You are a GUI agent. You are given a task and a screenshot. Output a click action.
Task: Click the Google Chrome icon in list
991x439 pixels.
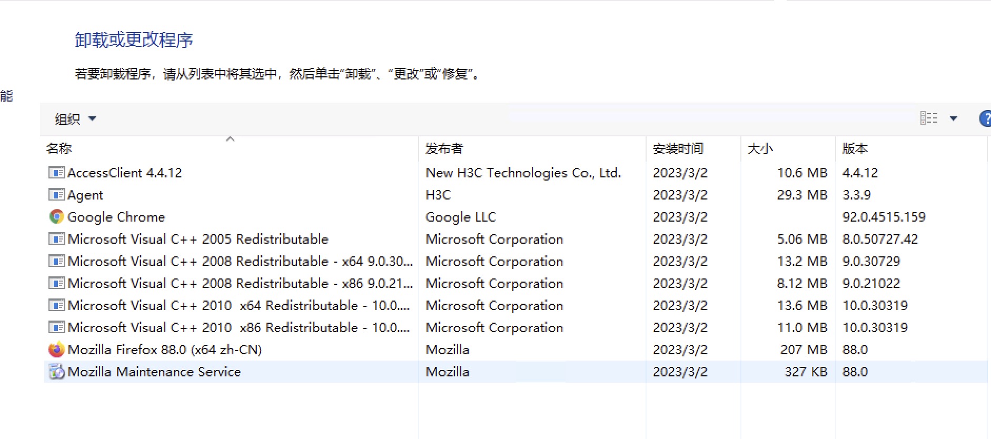point(56,217)
